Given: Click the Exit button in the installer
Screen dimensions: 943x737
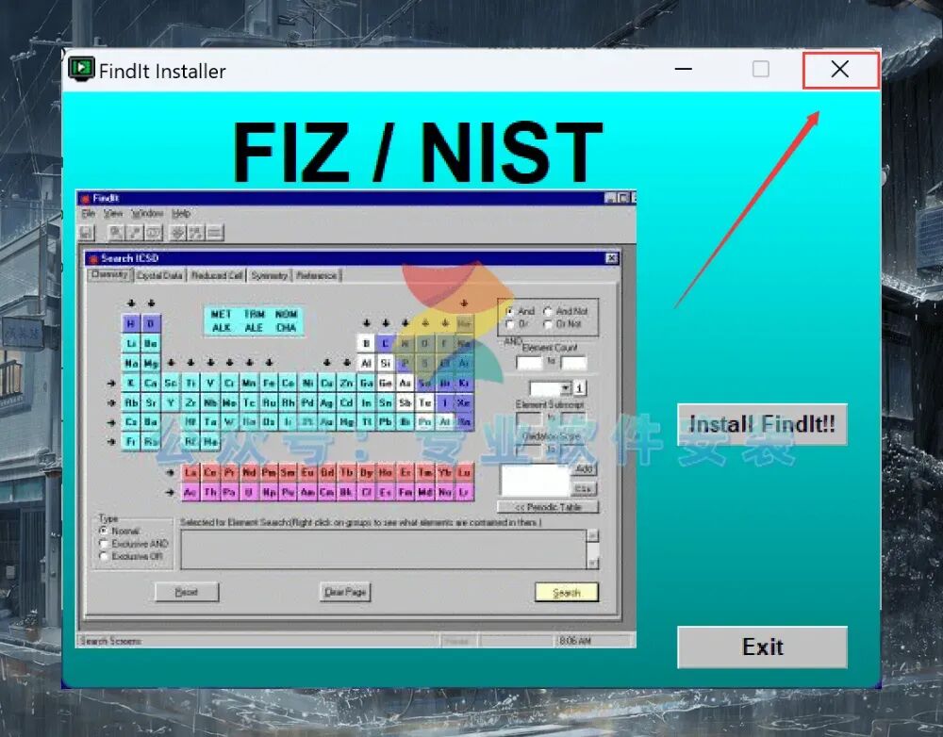Looking at the screenshot, I should coord(762,647).
